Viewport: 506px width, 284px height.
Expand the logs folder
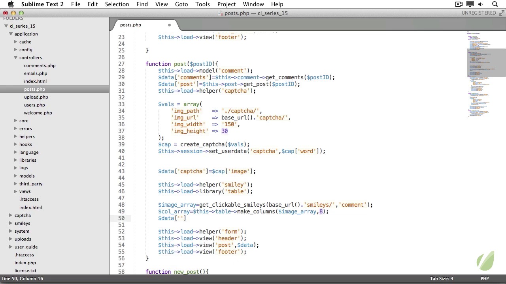pos(15,168)
